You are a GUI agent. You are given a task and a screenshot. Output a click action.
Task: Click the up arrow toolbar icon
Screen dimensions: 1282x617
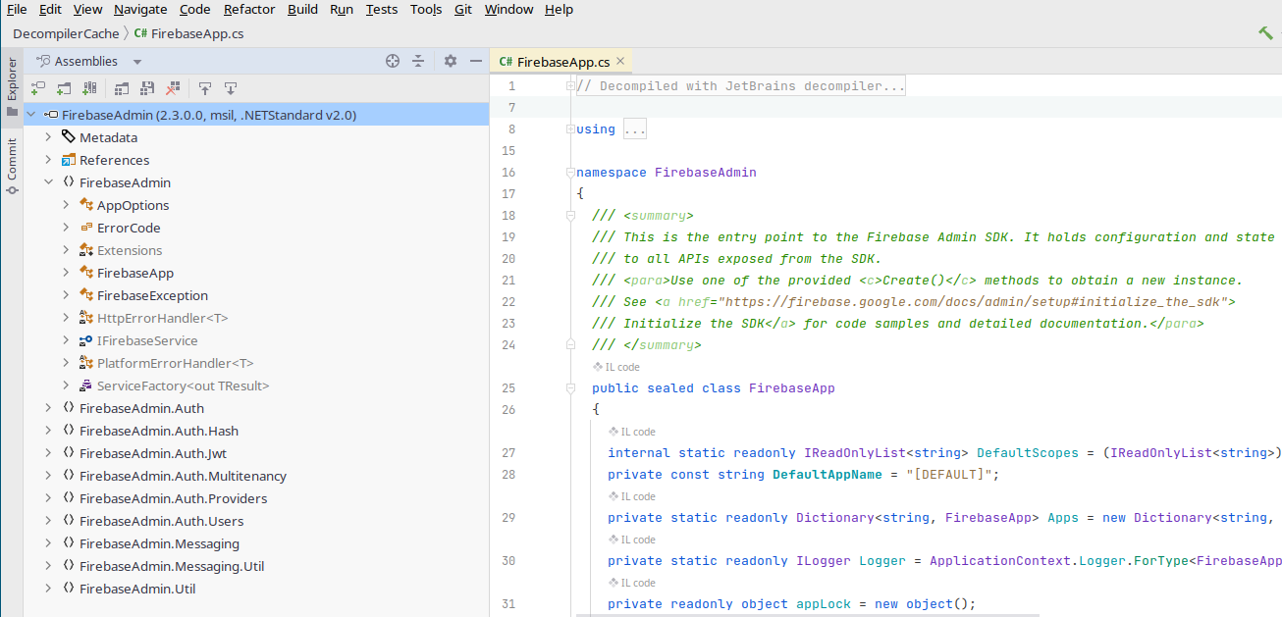205,88
